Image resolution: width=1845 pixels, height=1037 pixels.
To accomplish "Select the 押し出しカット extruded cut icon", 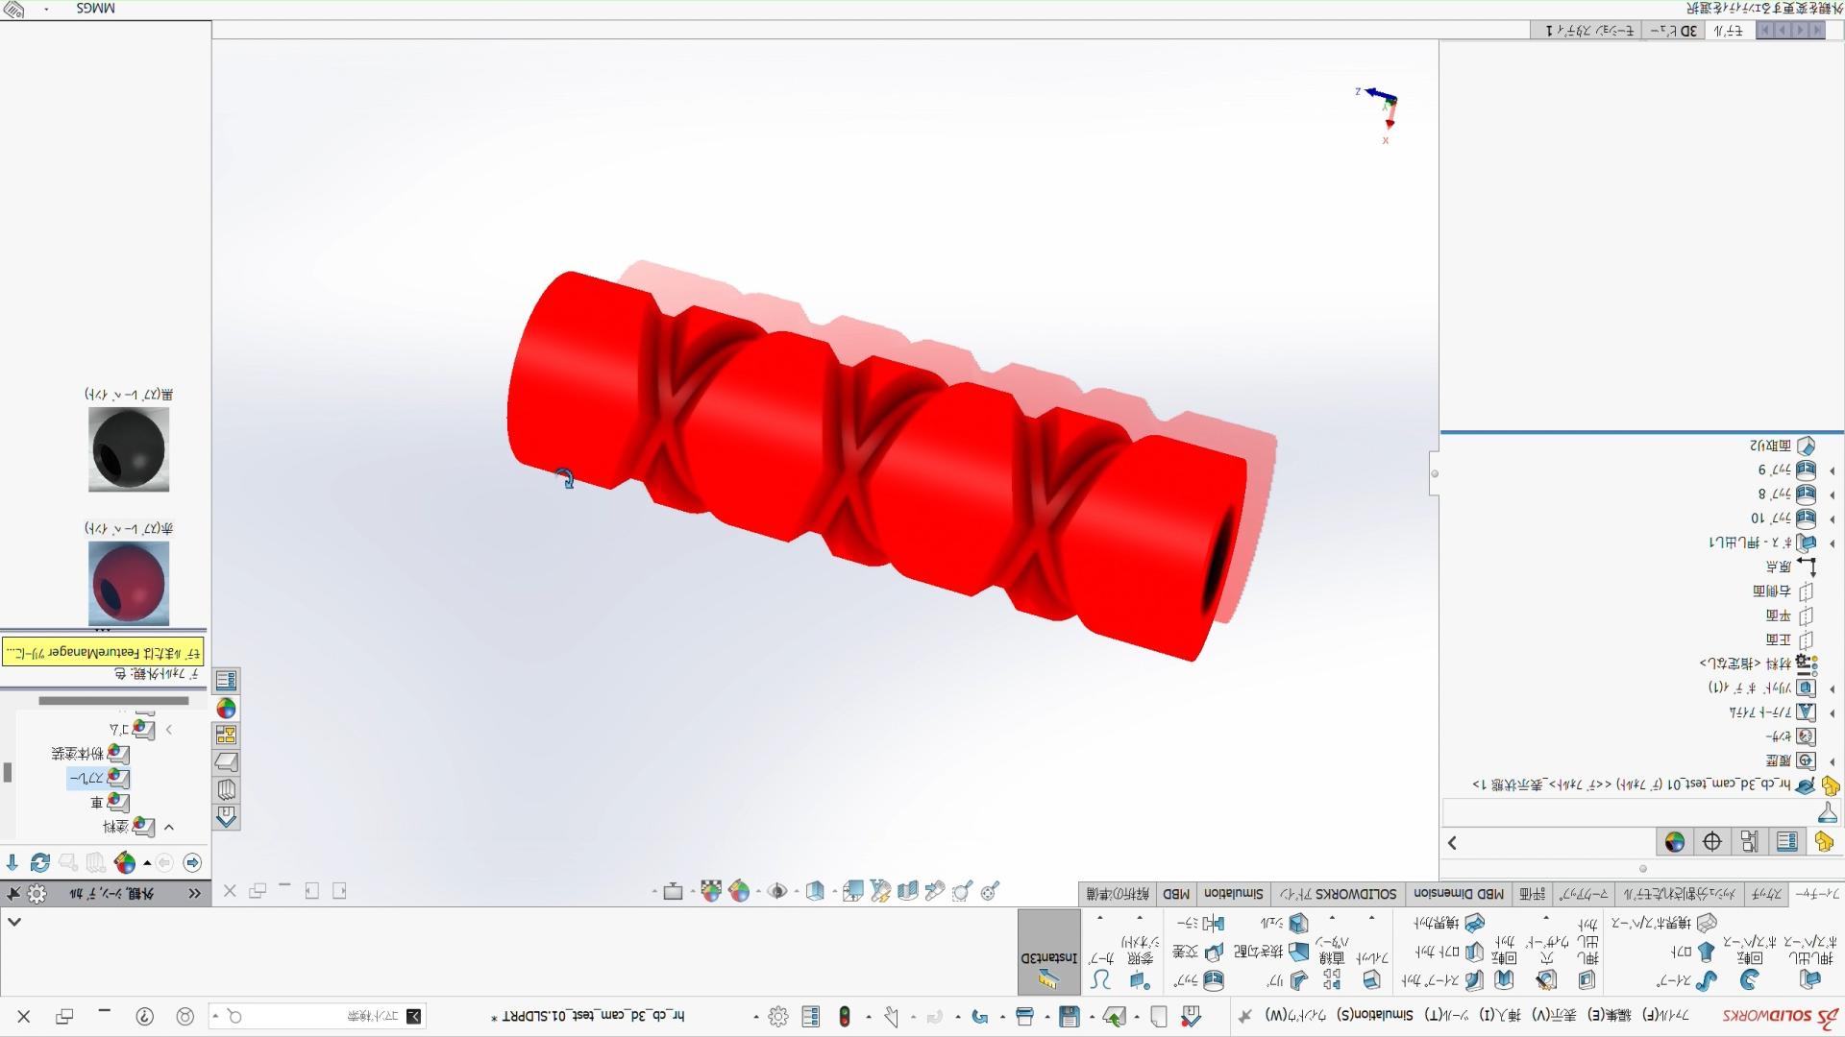I will [x=1587, y=979].
